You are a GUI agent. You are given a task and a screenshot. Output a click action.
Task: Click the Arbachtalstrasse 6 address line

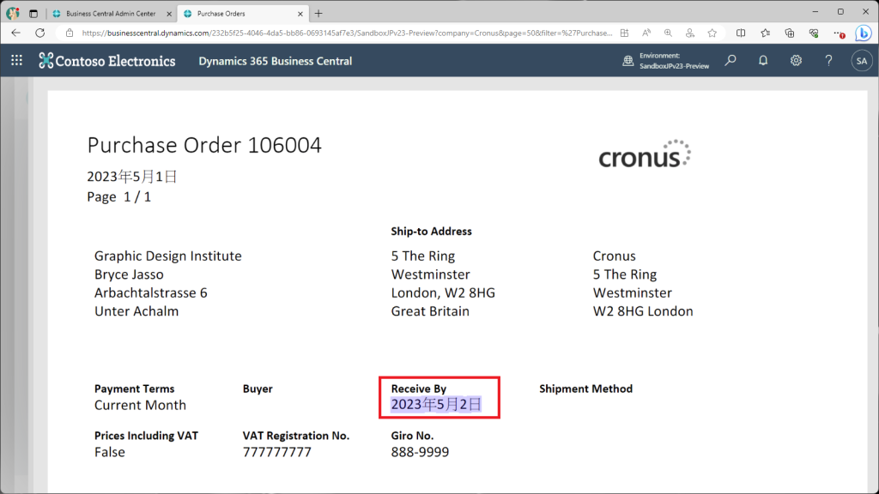coord(151,293)
